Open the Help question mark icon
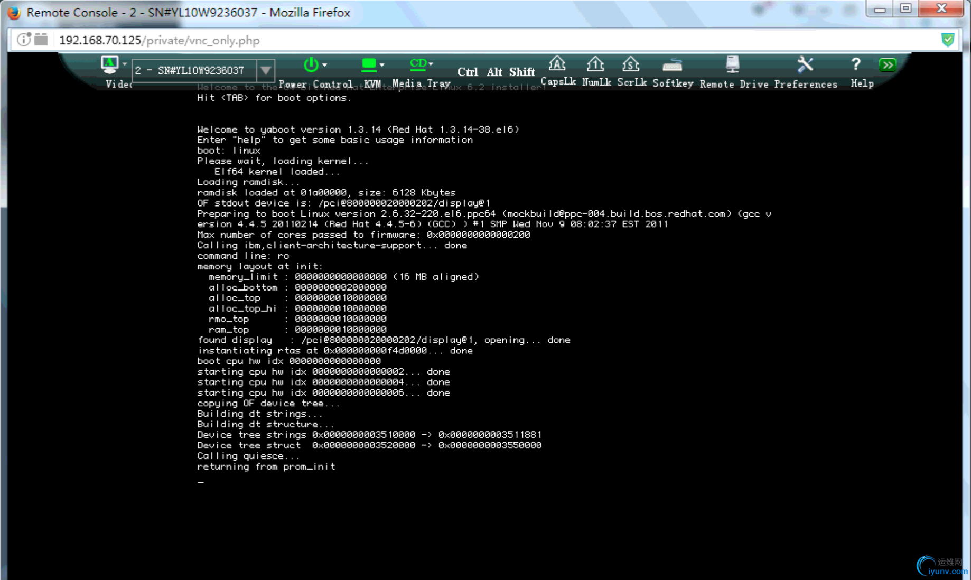This screenshot has height=580, width=971. coord(856,64)
